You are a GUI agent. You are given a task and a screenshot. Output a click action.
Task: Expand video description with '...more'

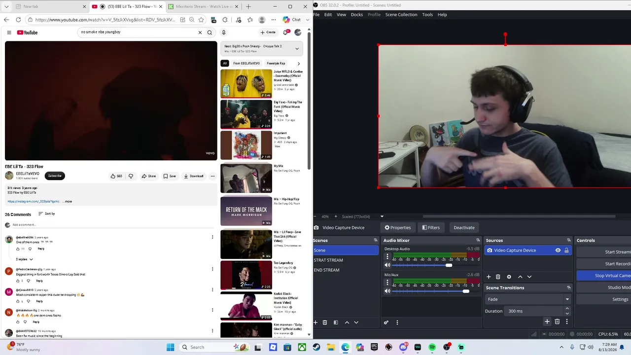[67, 202]
